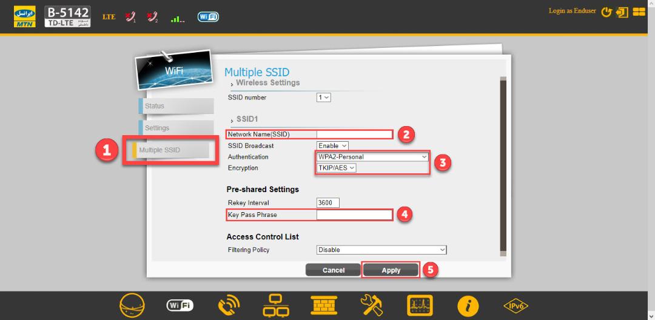Screen dimensions: 655x320
Task: Click the logout door icon
Action: tap(622, 12)
